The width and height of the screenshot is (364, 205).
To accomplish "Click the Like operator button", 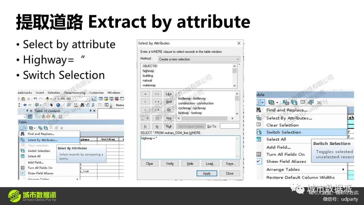I will coord(169,94).
